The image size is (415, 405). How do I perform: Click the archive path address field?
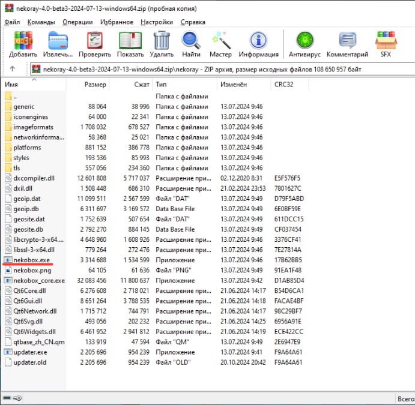222,69
